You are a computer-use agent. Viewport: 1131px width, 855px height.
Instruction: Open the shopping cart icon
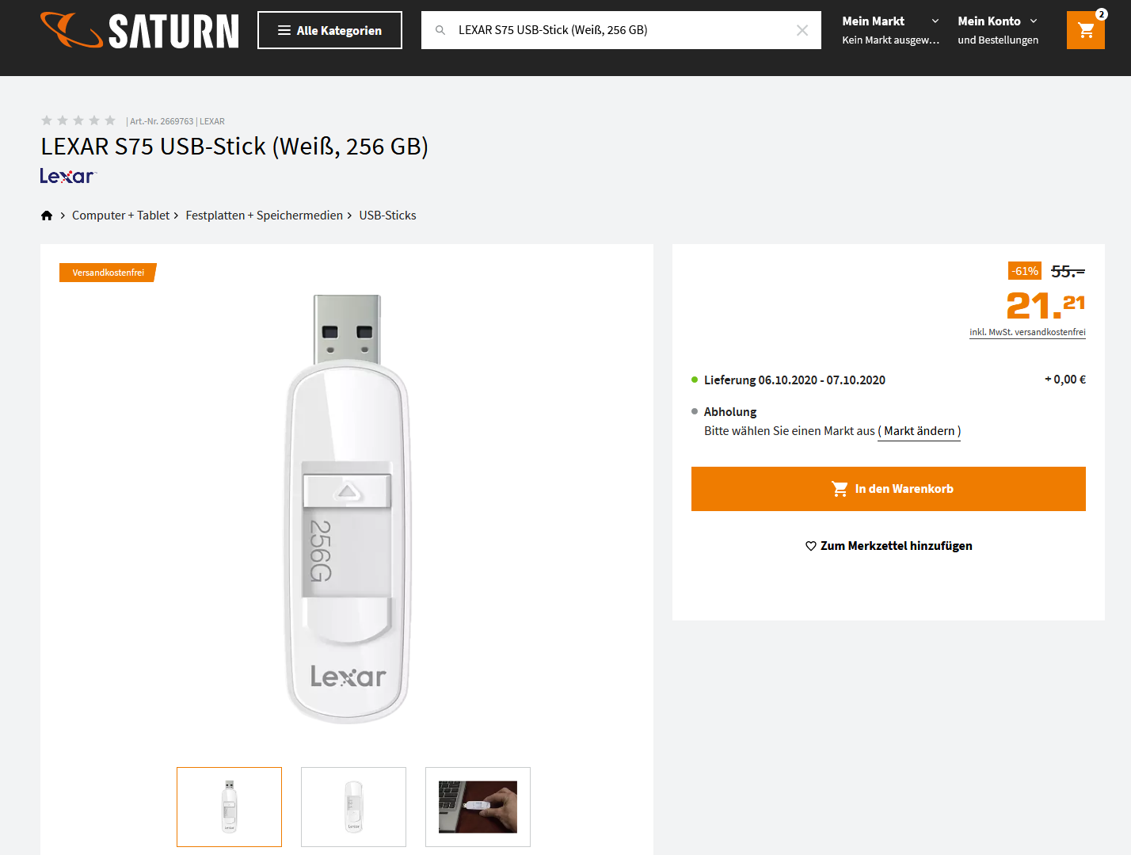tap(1085, 30)
